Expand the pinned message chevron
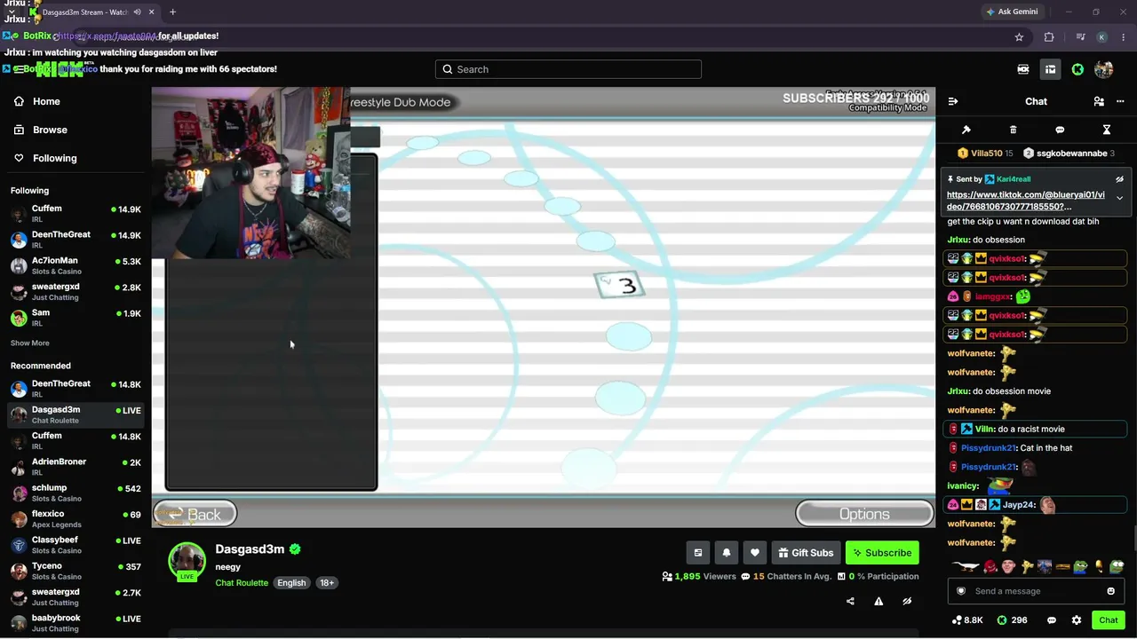 pos(1119,198)
